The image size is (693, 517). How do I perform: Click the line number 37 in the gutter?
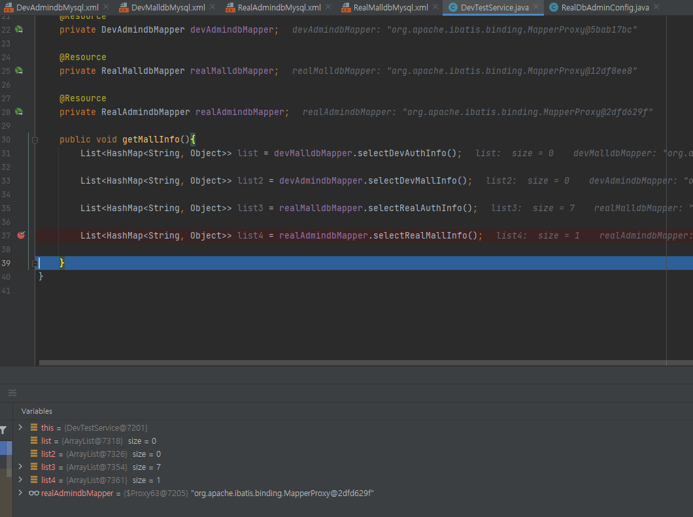pos(6,235)
